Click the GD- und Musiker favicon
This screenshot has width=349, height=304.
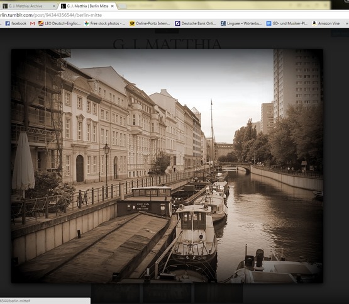click(269, 23)
